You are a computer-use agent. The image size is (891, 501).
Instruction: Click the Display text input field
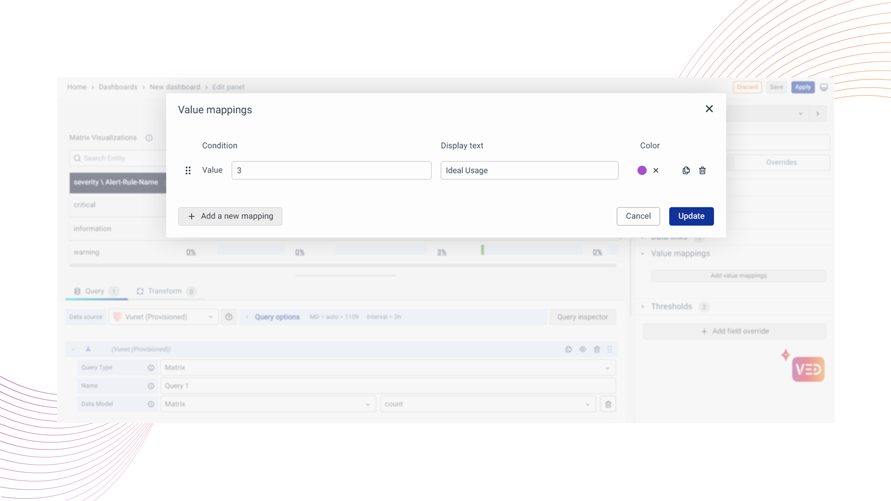coord(529,170)
